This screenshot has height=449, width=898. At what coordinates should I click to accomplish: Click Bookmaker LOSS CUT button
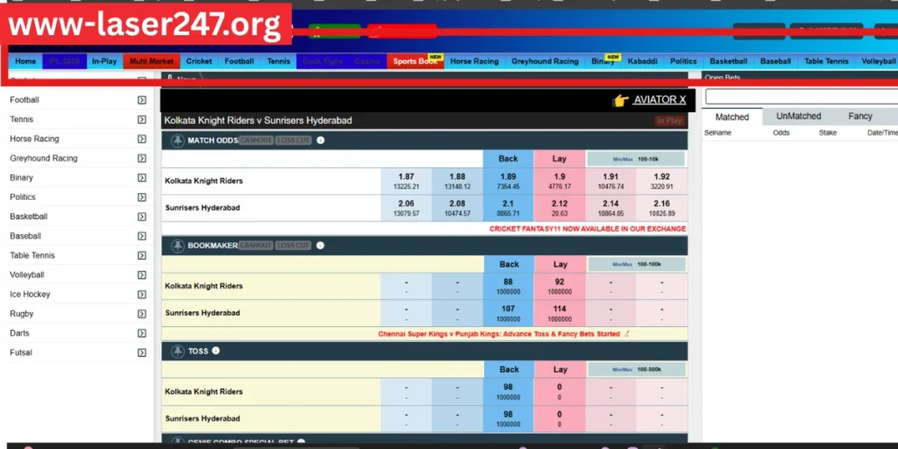point(293,246)
